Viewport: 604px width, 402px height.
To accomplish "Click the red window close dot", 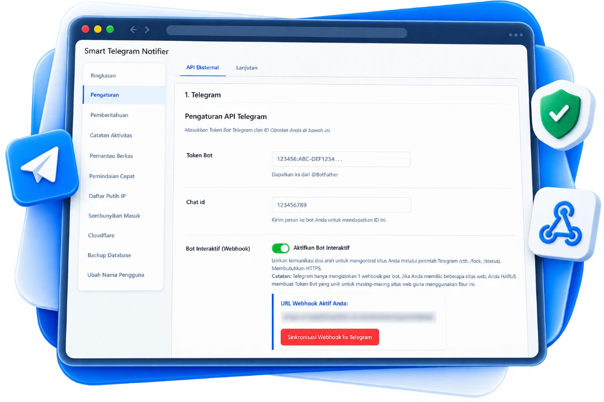I will point(86,29).
